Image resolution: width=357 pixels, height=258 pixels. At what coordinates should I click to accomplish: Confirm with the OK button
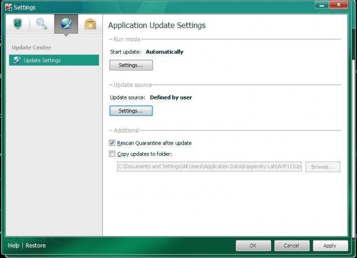click(253, 246)
